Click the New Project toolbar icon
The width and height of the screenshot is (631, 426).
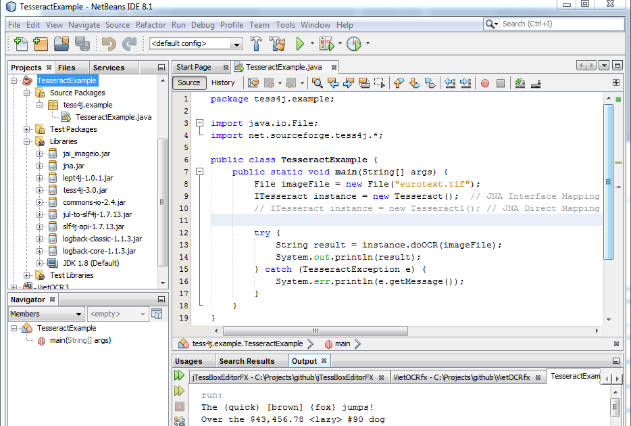tap(41, 43)
